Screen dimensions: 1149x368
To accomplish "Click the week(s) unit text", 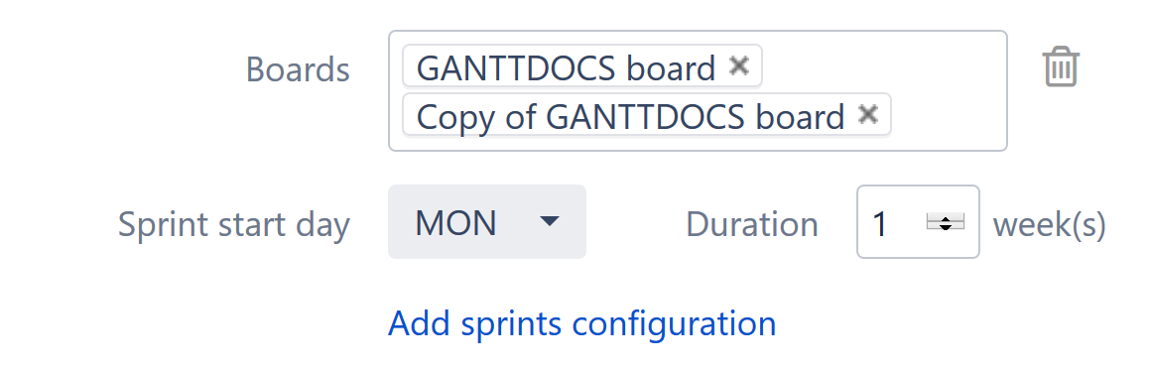I will (x=1049, y=224).
